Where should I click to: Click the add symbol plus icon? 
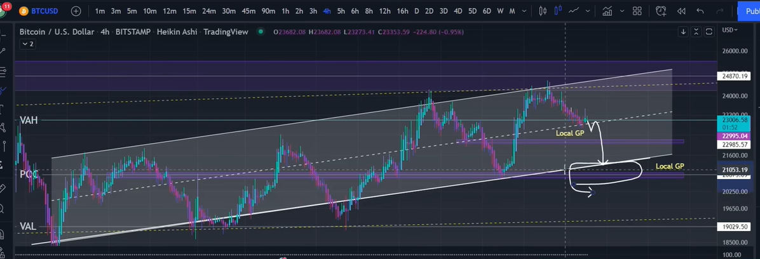pyautogui.click(x=76, y=11)
